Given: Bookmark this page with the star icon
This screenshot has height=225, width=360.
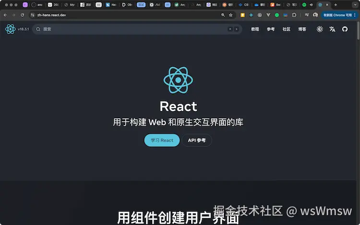Looking at the screenshot, I should click(x=231, y=15).
